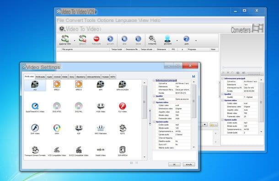
Task: Click the Progresso column header
Action: tap(199, 49)
